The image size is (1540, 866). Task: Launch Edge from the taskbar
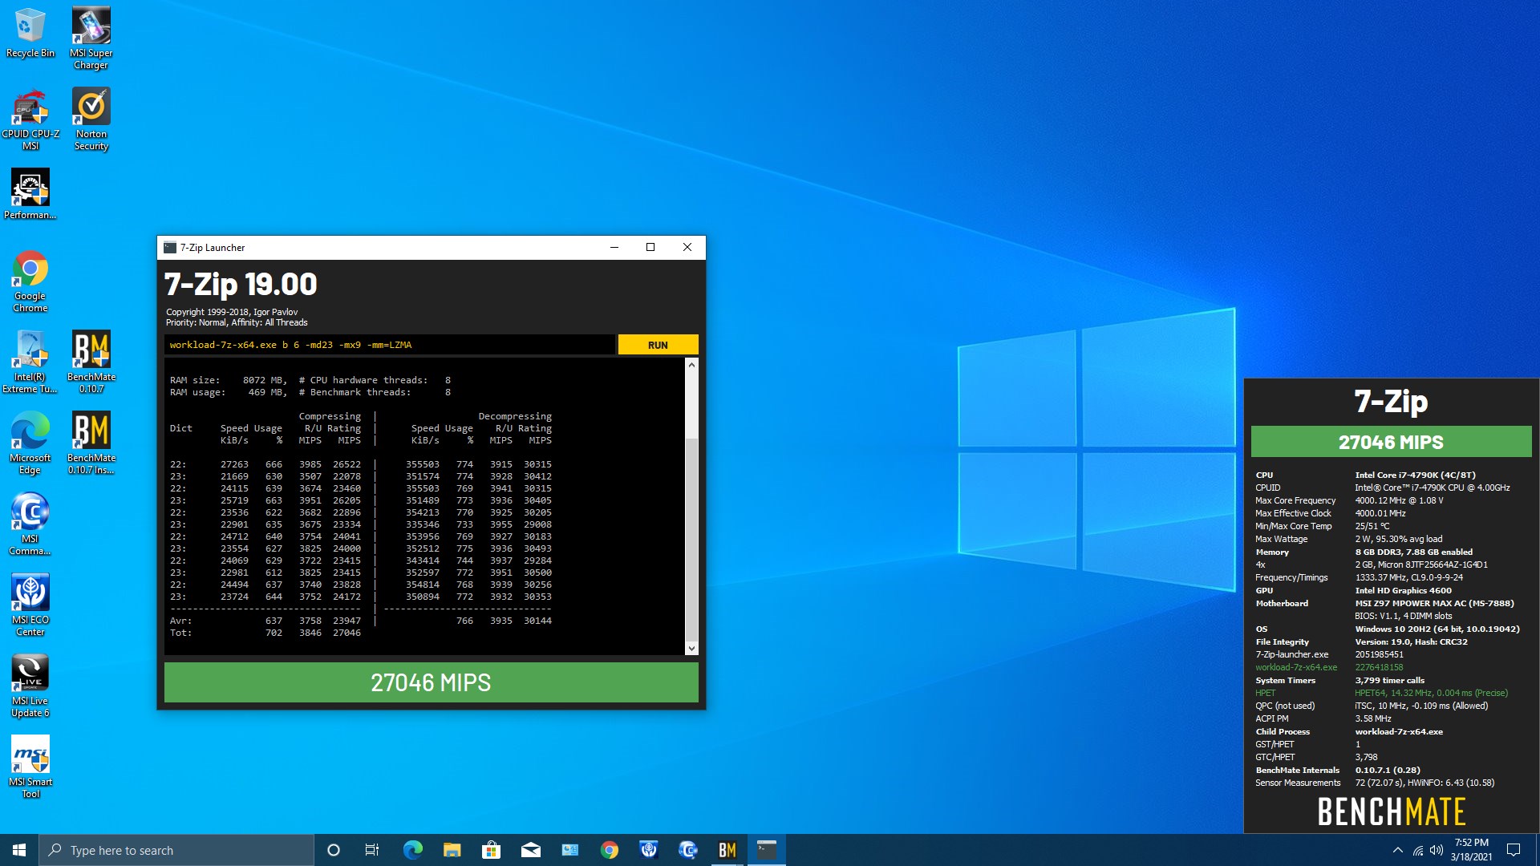tap(412, 850)
